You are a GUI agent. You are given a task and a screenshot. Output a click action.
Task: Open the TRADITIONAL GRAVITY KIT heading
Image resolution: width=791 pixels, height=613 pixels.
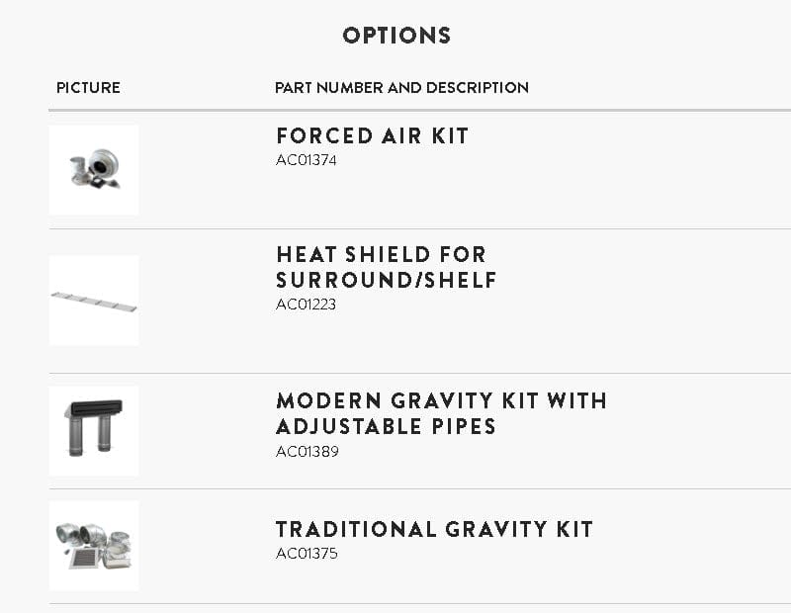point(434,529)
